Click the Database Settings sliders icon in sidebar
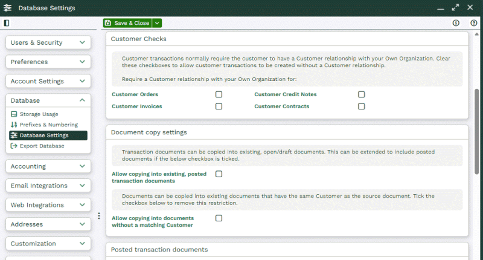This screenshot has height=260, width=483. 14,135
